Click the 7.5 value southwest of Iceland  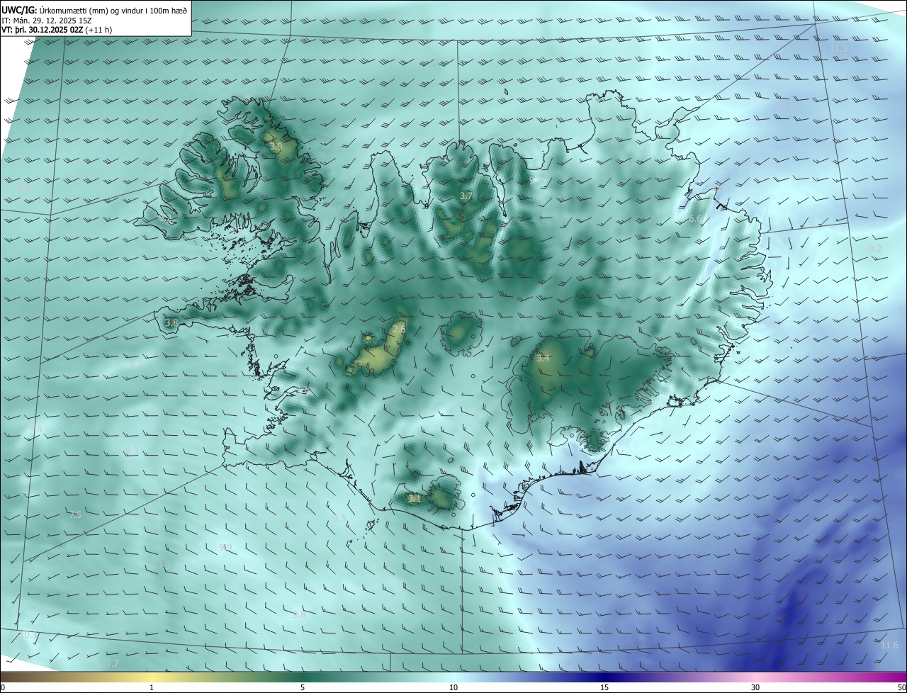coord(75,514)
